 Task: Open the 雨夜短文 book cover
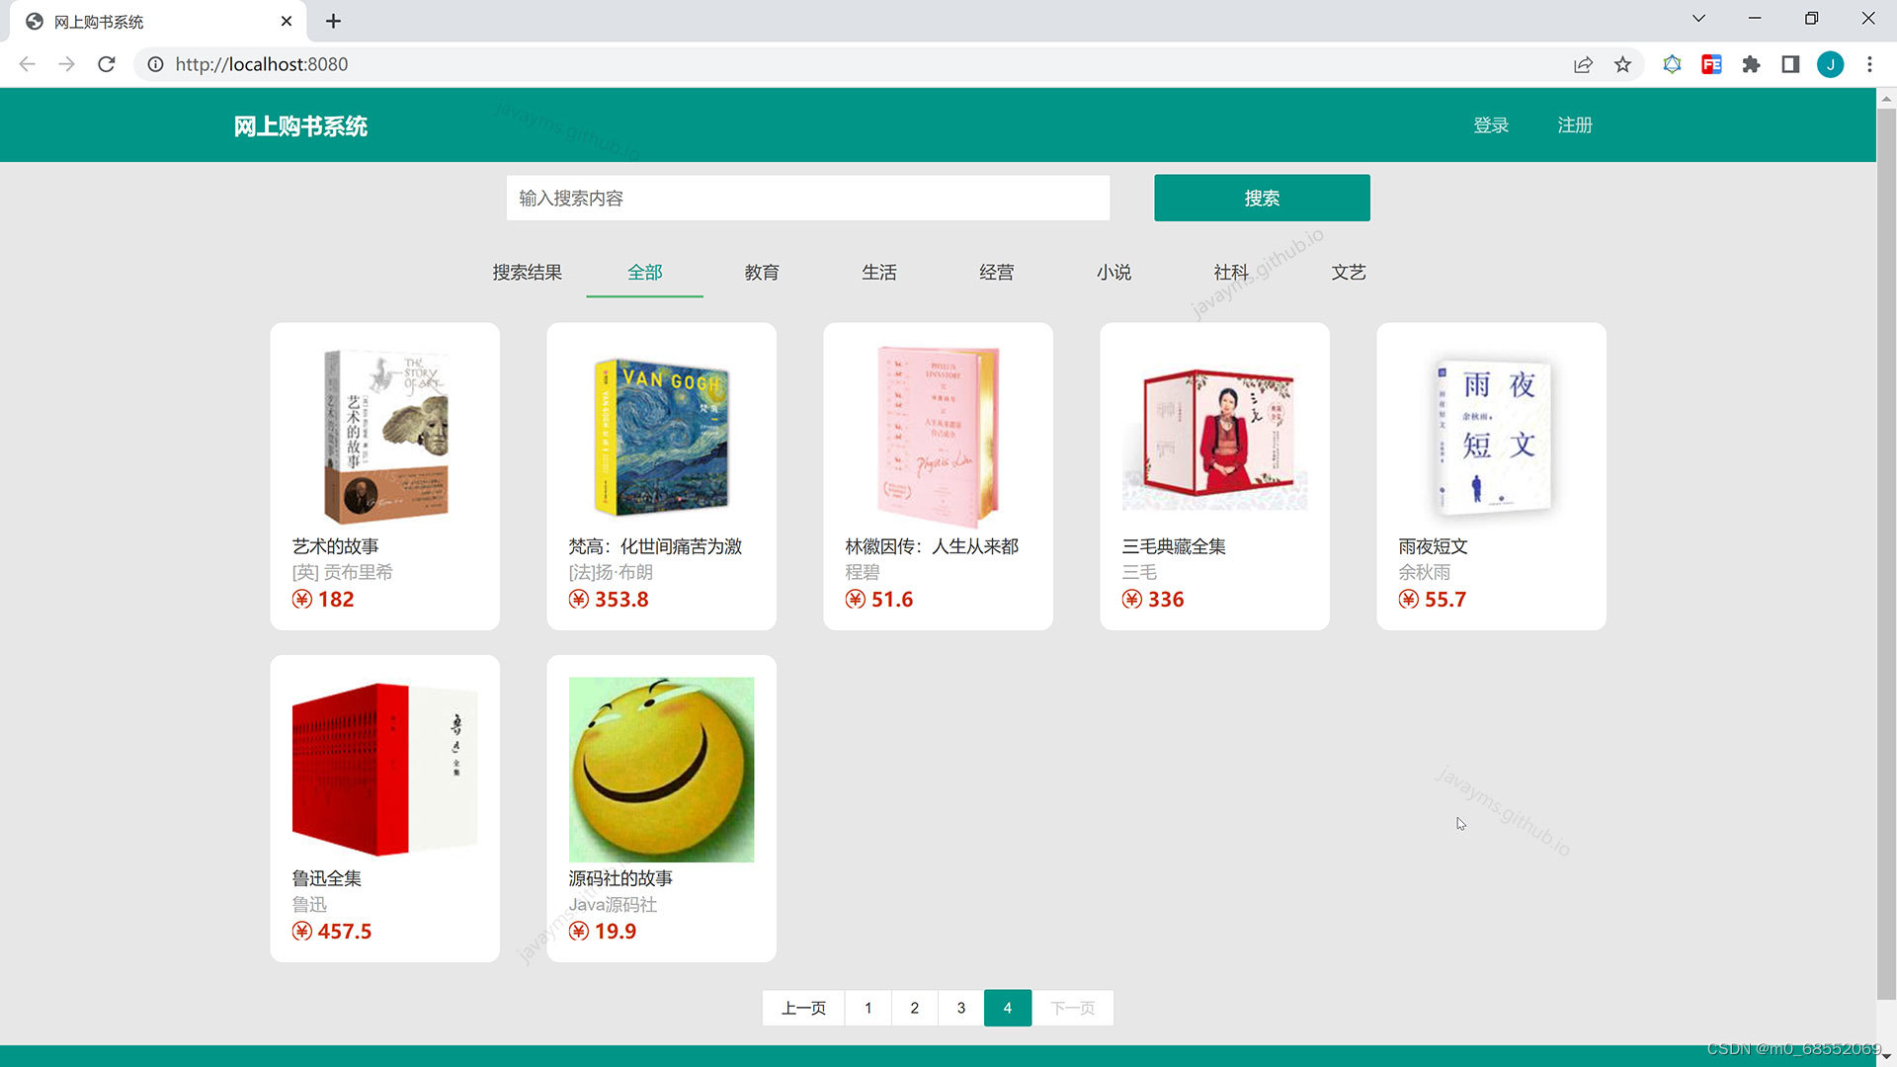pos(1492,436)
